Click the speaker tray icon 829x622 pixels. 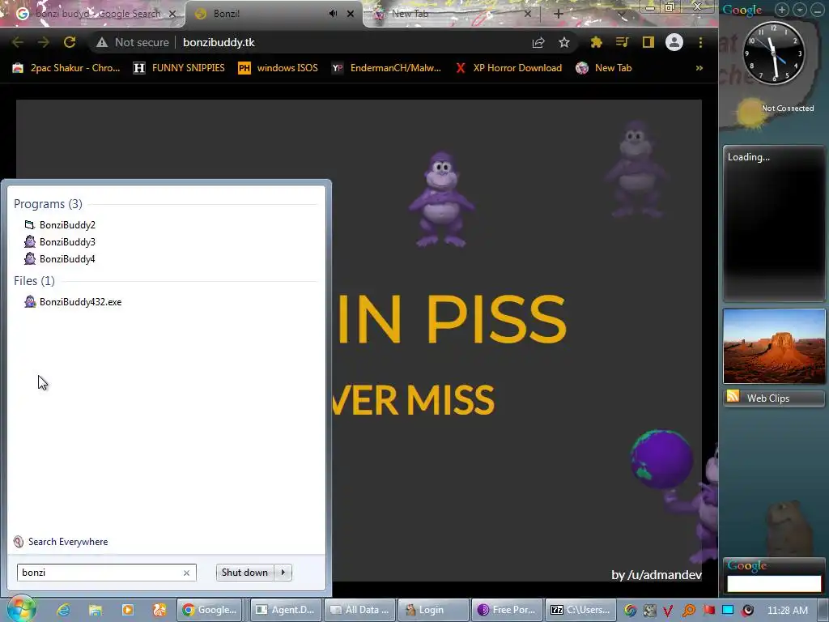[x=747, y=611]
